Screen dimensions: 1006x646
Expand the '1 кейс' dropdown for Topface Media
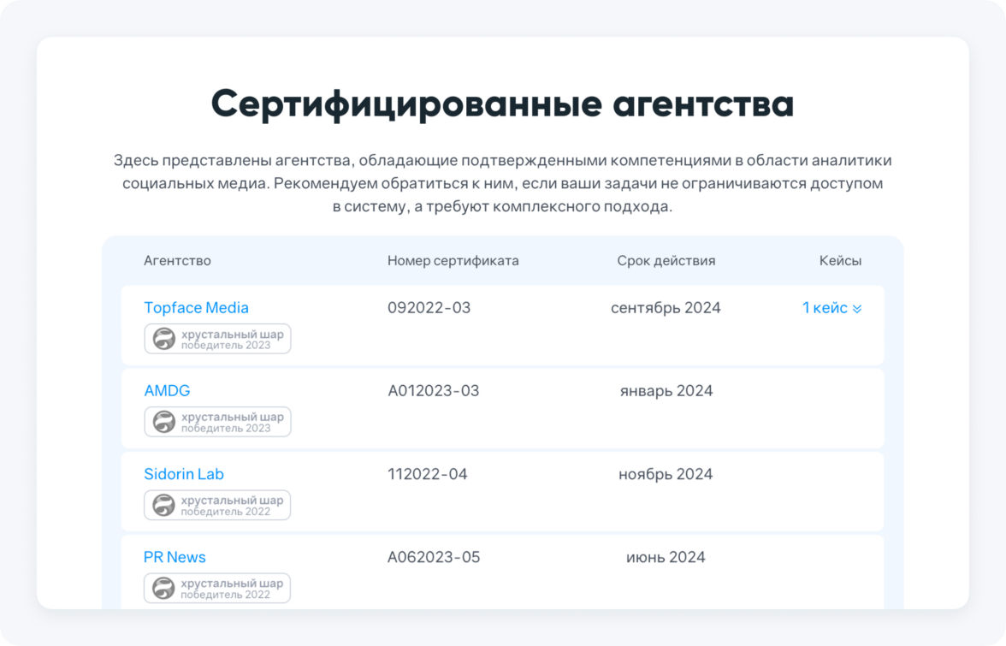pyautogui.click(x=831, y=308)
